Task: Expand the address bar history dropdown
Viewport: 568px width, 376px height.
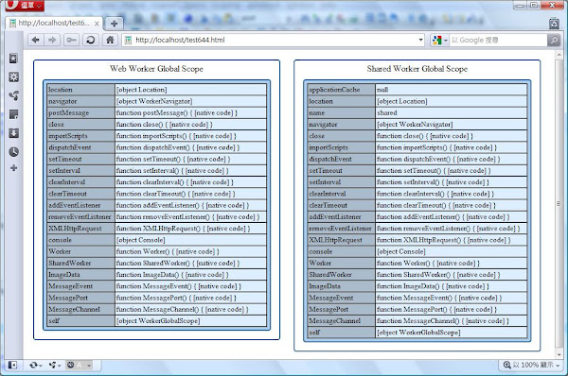Action: click(x=420, y=40)
